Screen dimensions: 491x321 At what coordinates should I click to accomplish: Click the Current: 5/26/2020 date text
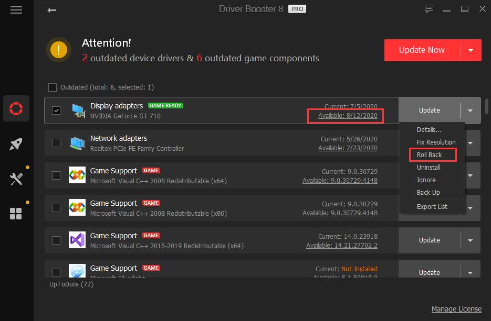349,139
